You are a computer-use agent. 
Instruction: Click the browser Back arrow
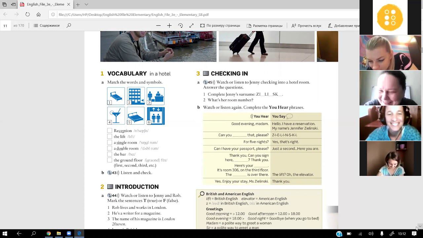click(x=6, y=15)
